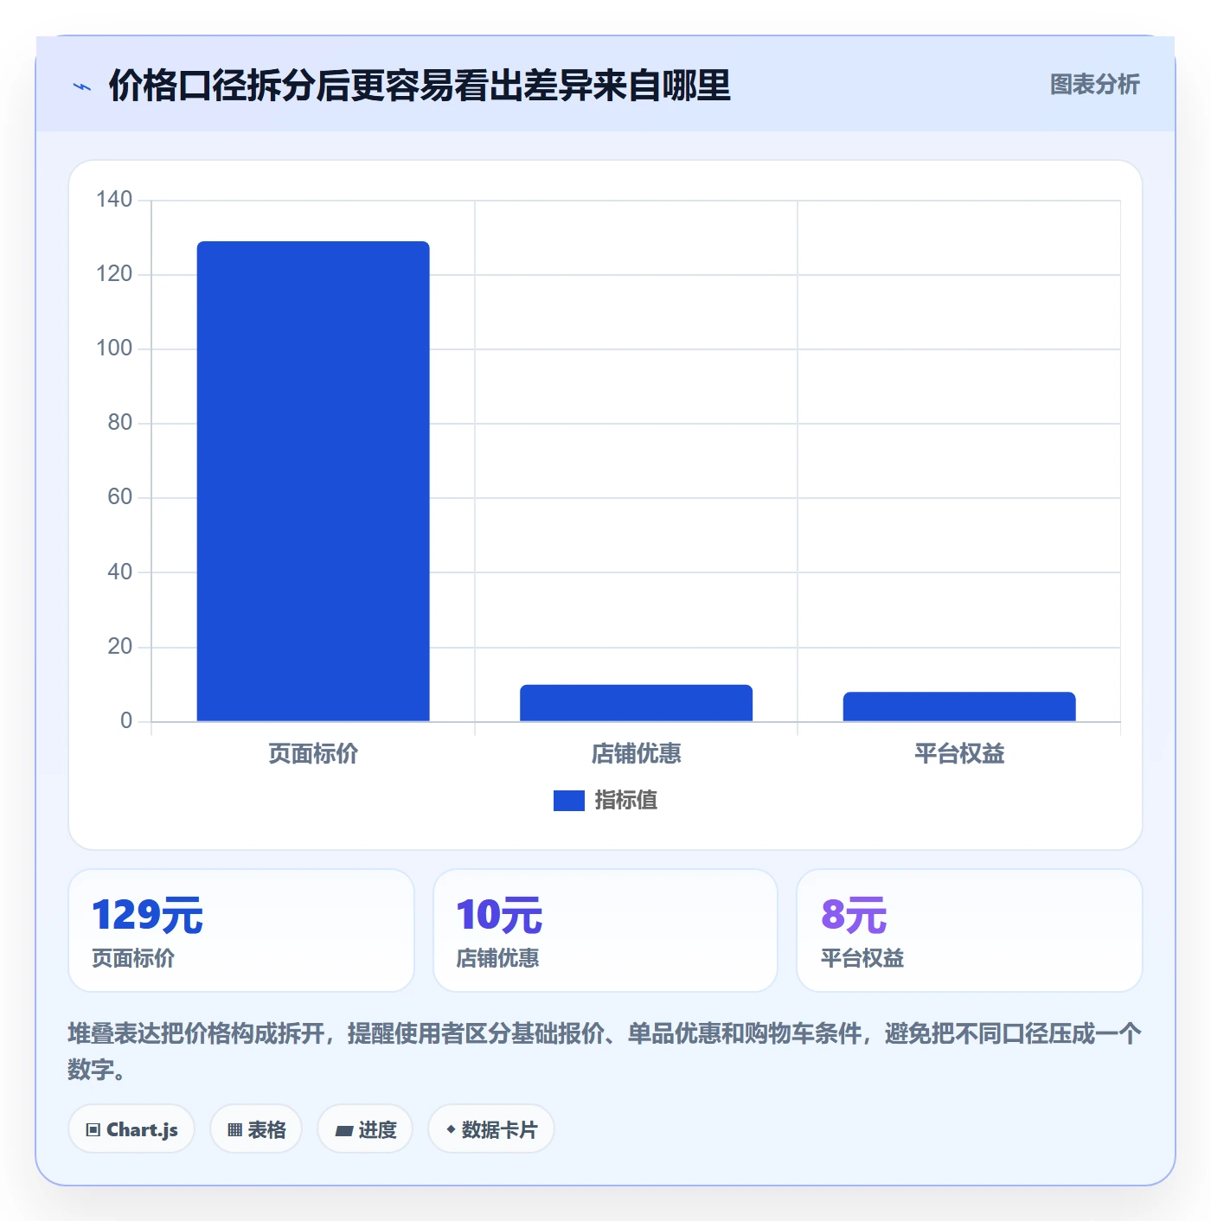Select the 10元 店铺优惠 card
Screen dimensions: 1211x1221
click(x=605, y=930)
